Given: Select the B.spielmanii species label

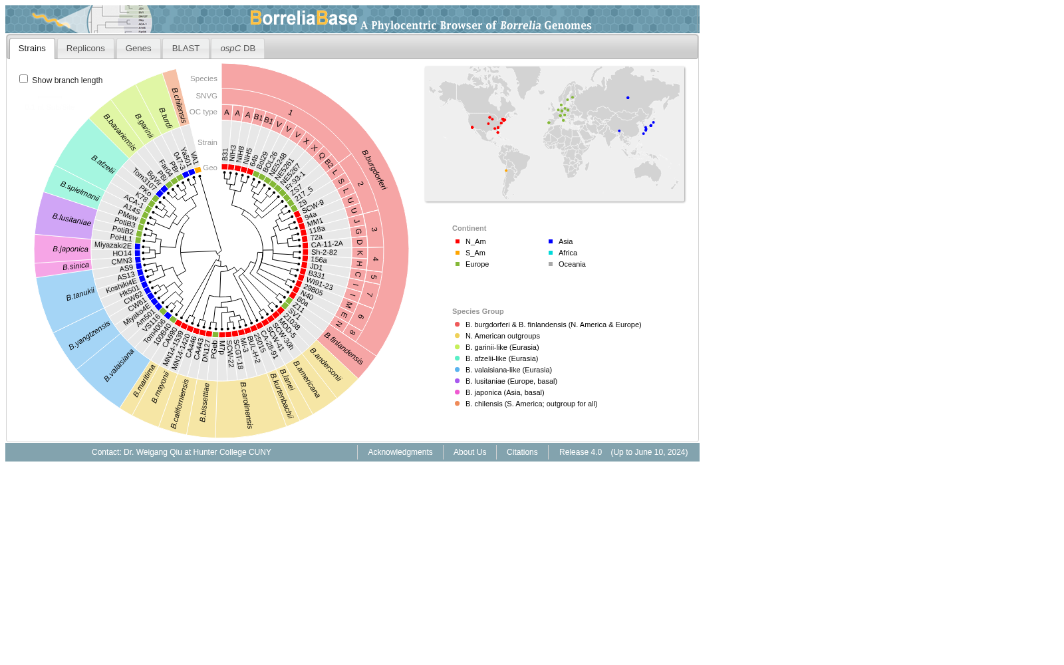Looking at the screenshot, I should coord(80,192).
